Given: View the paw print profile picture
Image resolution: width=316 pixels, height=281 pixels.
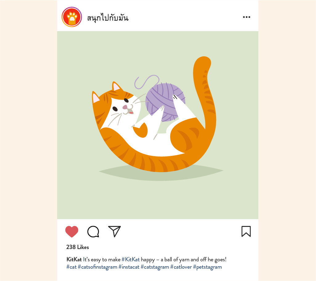Looking at the screenshot, I should pos(72,17).
